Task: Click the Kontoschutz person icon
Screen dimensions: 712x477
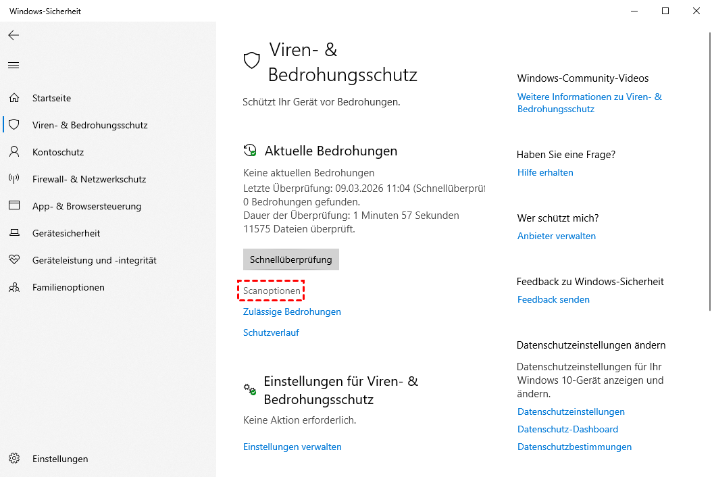Action: [x=14, y=152]
